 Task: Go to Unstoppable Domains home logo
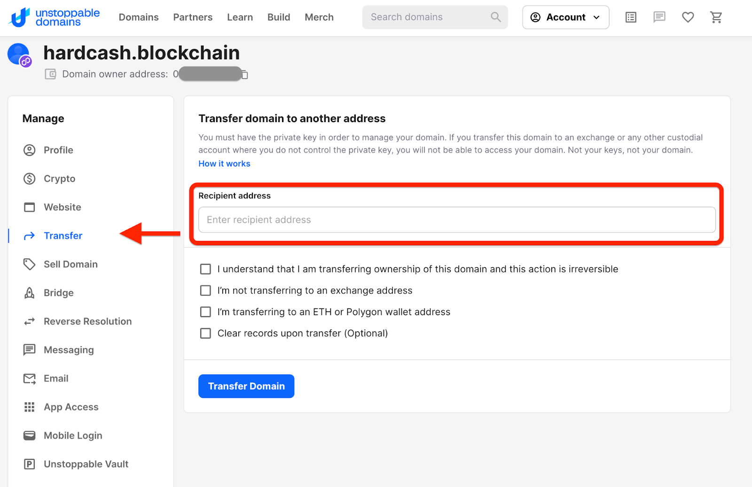[54, 17]
